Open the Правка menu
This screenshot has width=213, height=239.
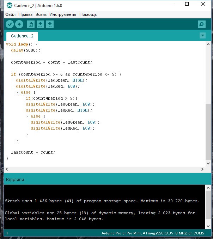click(x=25, y=14)
